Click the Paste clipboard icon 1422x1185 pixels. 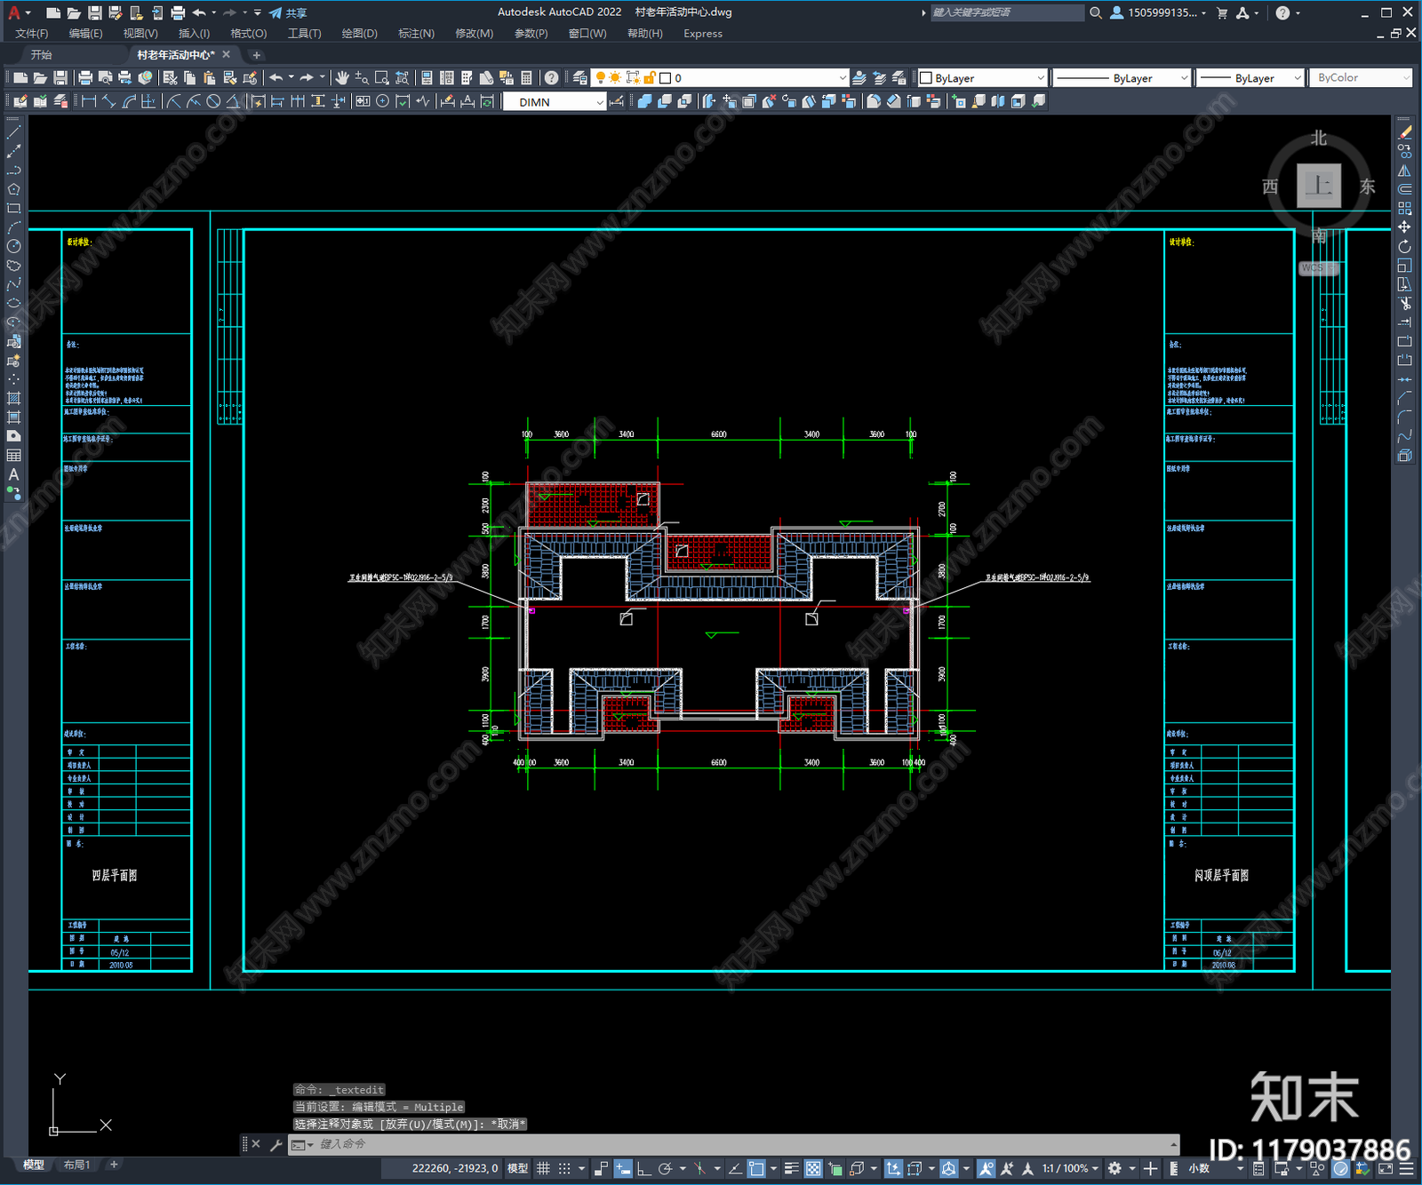[x=209, y=78]
